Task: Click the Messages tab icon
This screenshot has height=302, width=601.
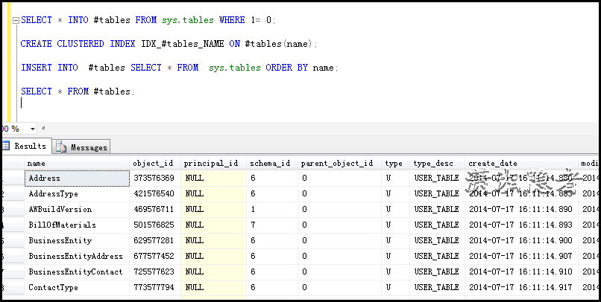Action: [61, 147]
